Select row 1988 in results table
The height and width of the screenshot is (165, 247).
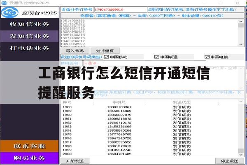coord(150,107)
